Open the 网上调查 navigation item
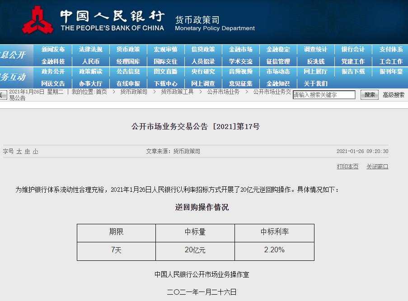408x301 pixels. (203, 83)
